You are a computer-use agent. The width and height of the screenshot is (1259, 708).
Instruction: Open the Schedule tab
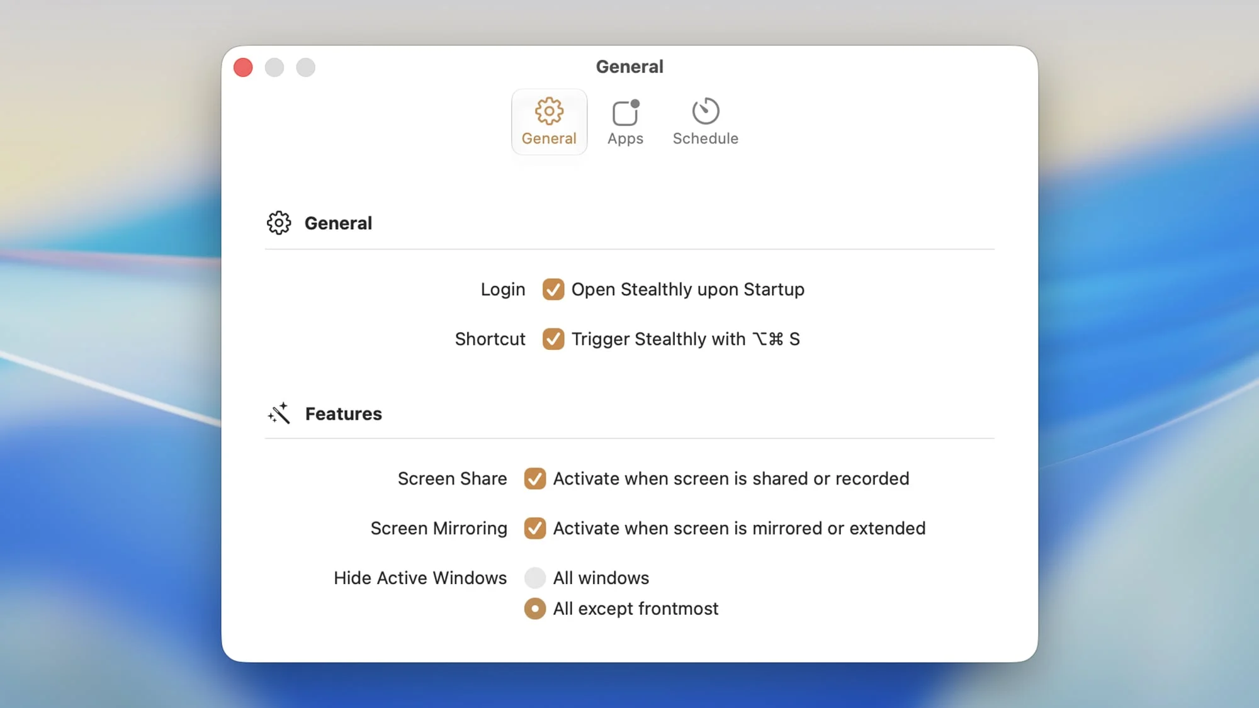[705, 122]
